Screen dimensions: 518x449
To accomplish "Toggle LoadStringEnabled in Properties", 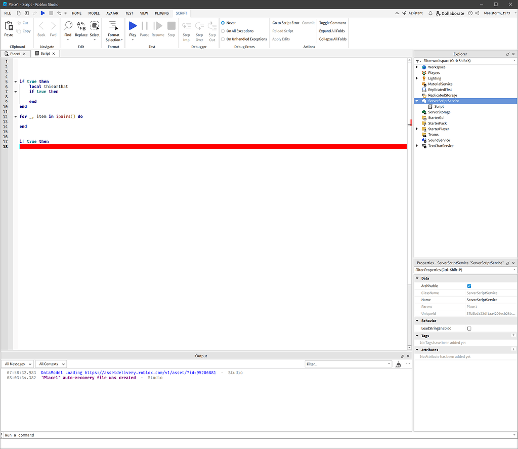I will pos(468,328).
